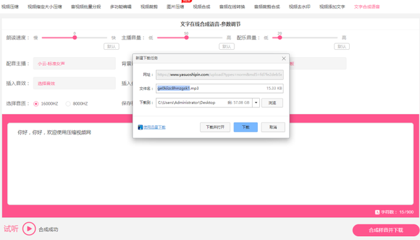Click the blue 下载 button
Screen dimensions: 420x240
pos(245,127)
